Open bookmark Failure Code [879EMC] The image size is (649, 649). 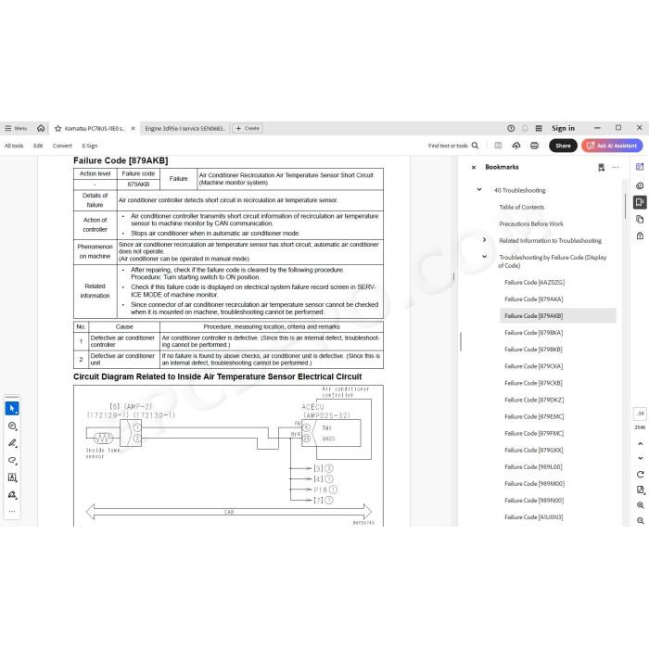(x=534, y=416)
